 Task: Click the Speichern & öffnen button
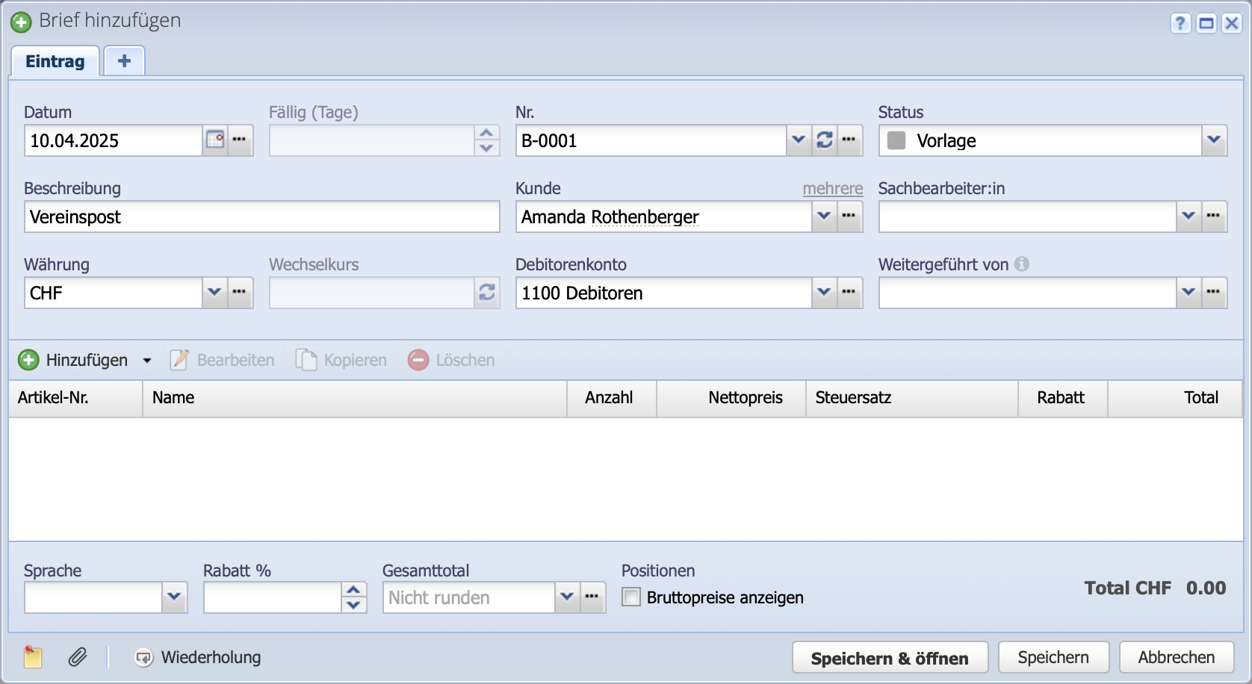click(x=889, y=658)
